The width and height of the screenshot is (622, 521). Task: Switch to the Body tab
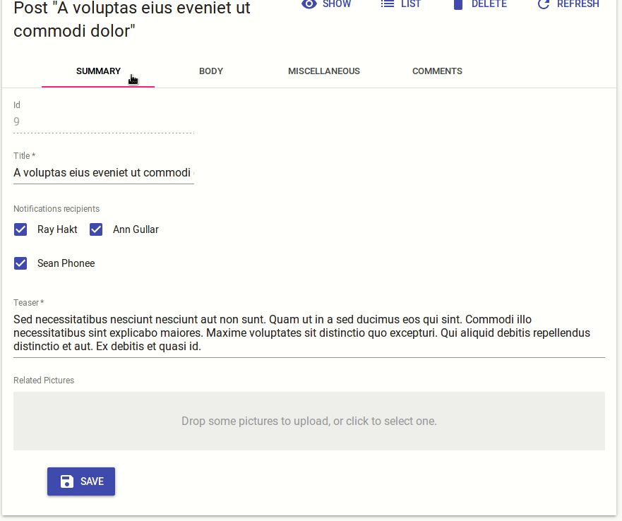tap(211, 71)
